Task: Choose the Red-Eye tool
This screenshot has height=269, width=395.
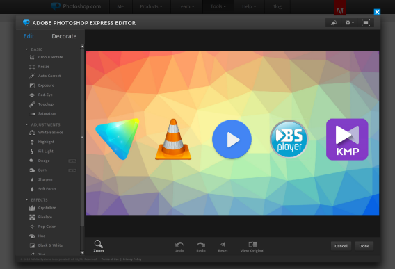Action: point(41,95)
